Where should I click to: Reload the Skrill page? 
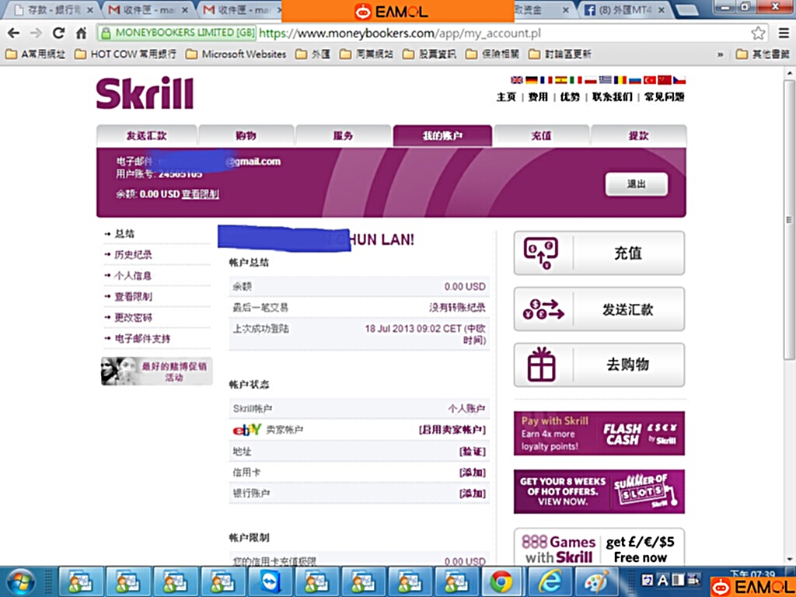58,33
